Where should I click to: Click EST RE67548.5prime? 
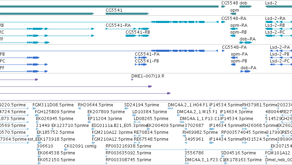tap(151, 140)
